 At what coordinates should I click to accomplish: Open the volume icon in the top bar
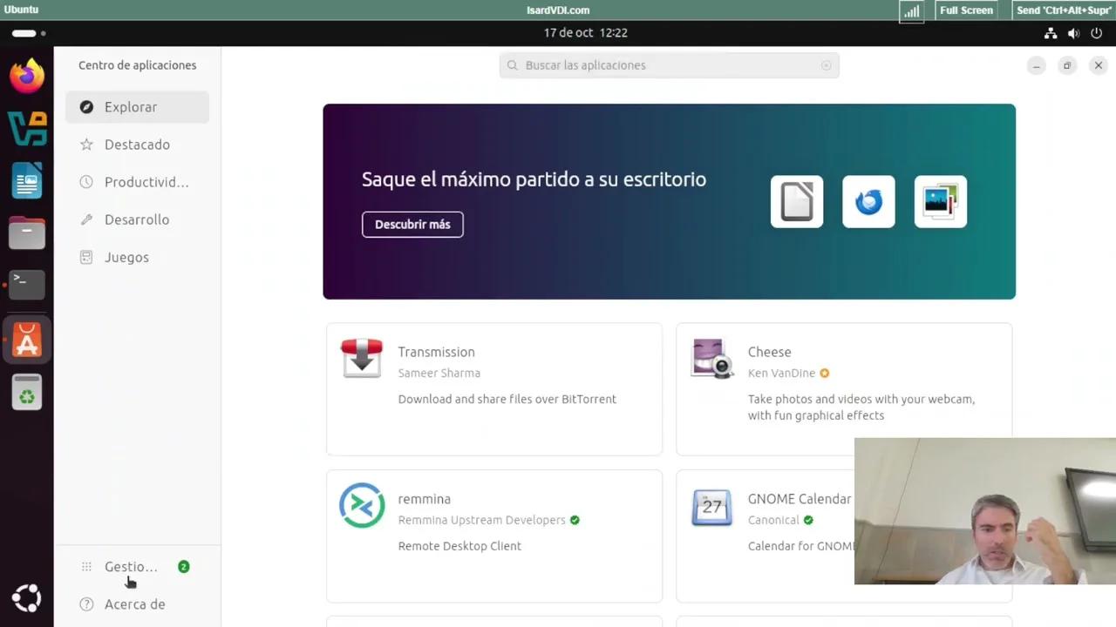tap(1073, 33)
